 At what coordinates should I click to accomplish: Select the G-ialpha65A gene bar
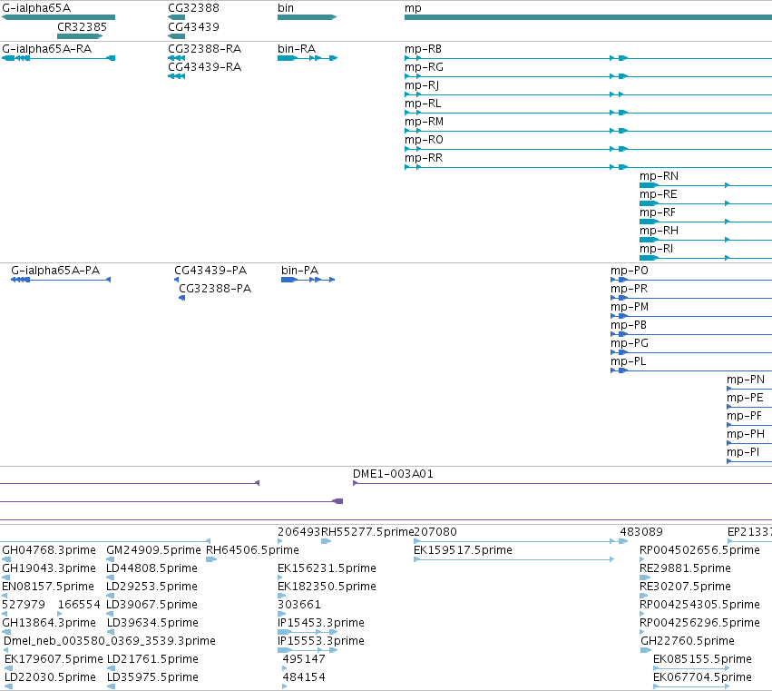click(x=59, y=17)
